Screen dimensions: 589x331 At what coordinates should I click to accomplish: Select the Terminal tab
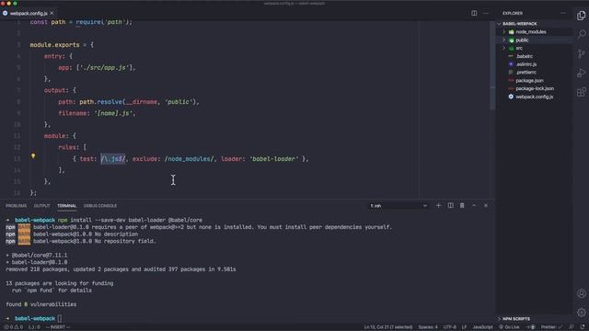click(67, 206)
